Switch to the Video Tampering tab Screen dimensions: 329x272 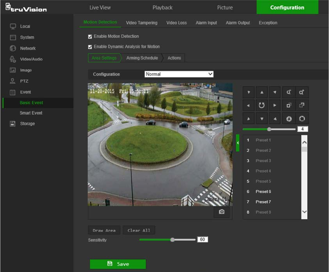pos(142,23)
